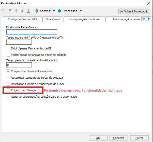Screen dimensions: 153x142
Task: Confirm with the OK button
Action: click(x=98, y=138)
